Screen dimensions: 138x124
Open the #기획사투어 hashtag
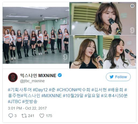tap(20, 90)
